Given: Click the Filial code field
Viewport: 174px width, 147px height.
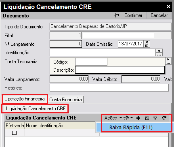Looking at the screenshot, I should coord(66,36).
